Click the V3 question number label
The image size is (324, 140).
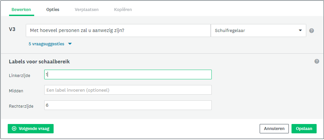click(12, 29)
